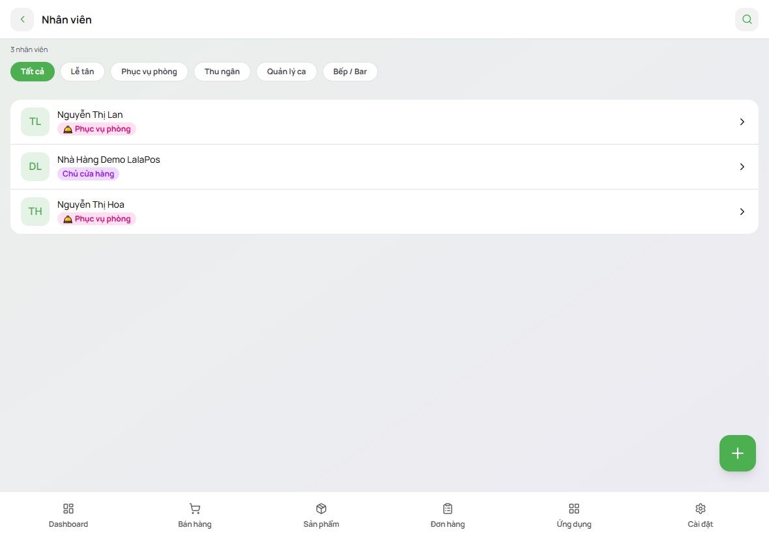Click the TH avatar of Nguyễn Thị Hoa
The height and width of the screenshot is (534, 769).
[x=35, y=212]
